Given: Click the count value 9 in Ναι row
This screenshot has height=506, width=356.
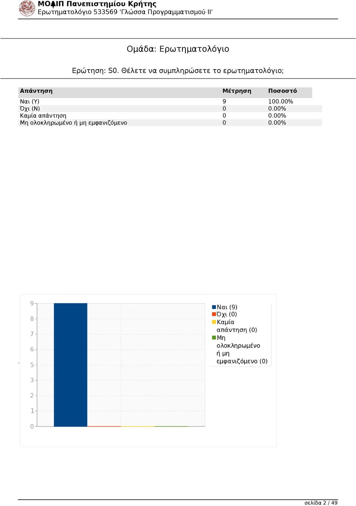Looking at the screenshot, I should point(224,101).
